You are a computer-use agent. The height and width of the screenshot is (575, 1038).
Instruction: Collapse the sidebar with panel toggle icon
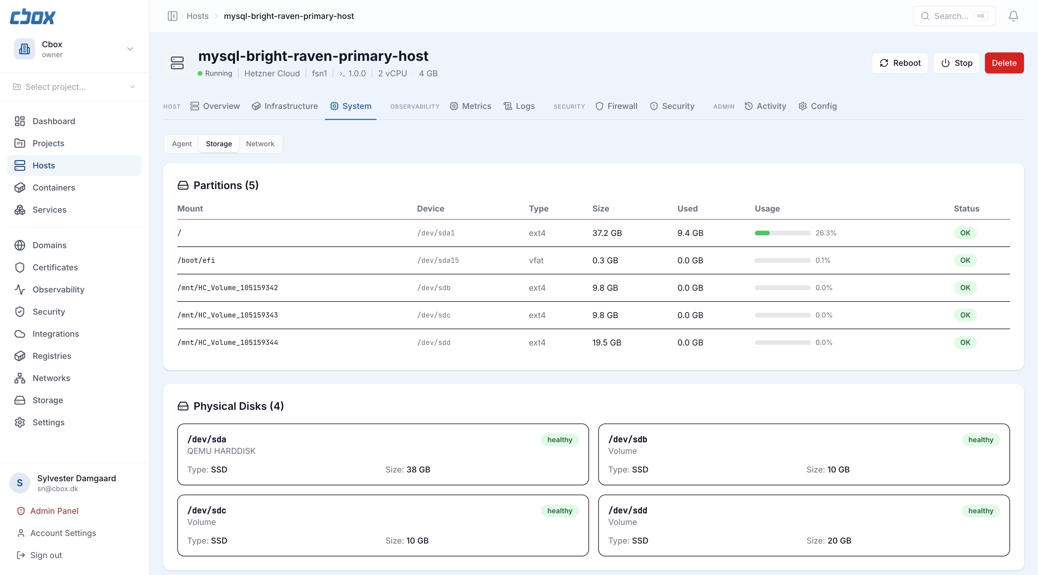172,16
